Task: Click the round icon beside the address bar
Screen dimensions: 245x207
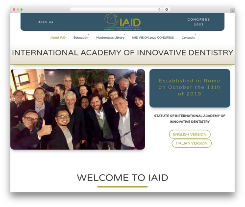Action: (167, 9)
